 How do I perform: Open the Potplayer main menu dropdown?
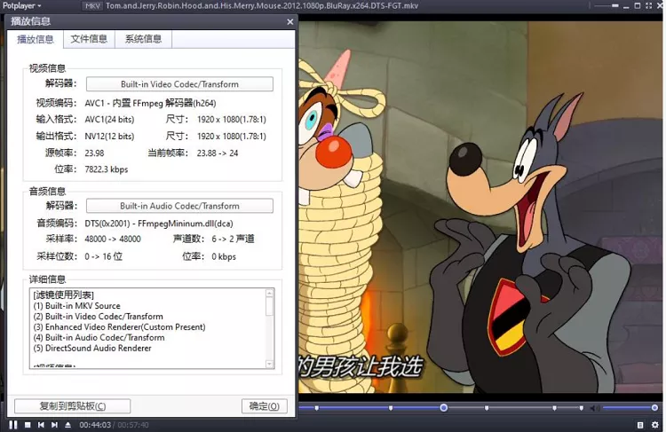(x=22, y=5)
